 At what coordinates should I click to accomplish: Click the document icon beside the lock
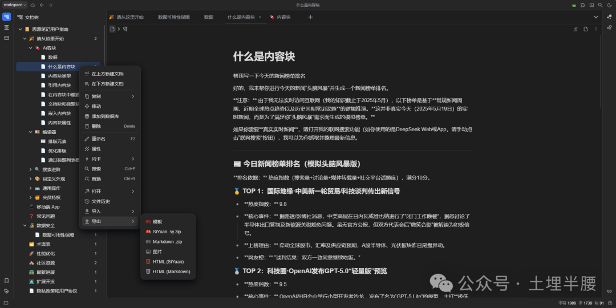tap(586, 29)
